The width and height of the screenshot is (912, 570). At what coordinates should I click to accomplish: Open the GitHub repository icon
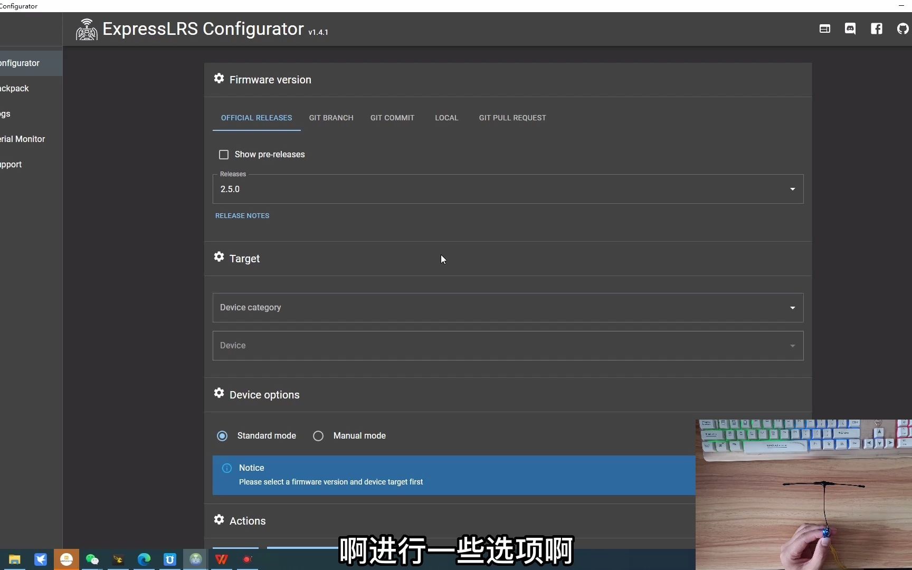[903, 29]
